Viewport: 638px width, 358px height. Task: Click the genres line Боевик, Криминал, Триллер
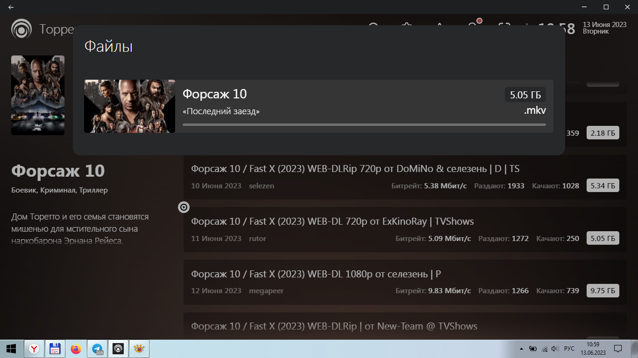(x=59, y=190)
